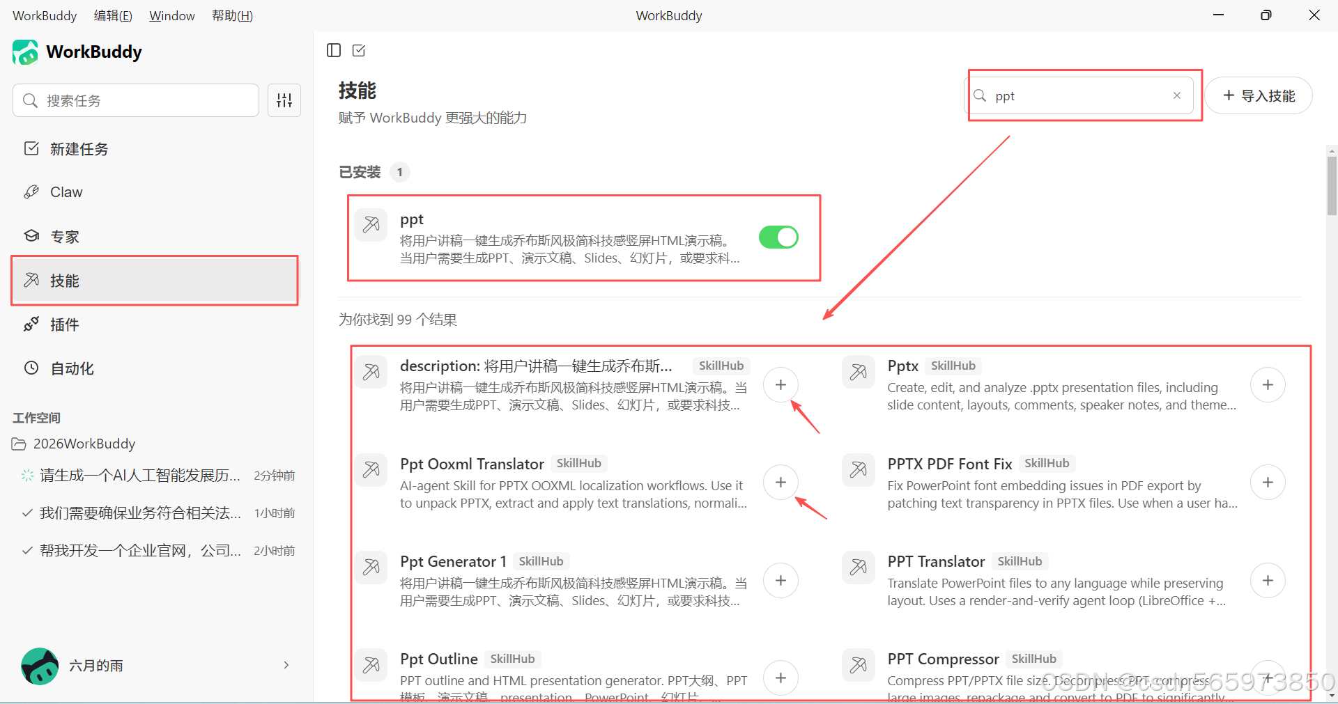
Task: Click the skill search magnifier icon
Action: click(x=980, y=95)
